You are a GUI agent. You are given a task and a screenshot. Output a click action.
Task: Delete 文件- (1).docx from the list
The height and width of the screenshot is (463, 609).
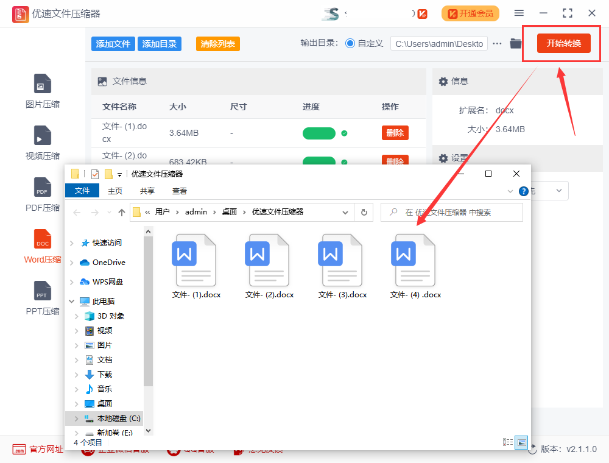[x=395, y=133]
